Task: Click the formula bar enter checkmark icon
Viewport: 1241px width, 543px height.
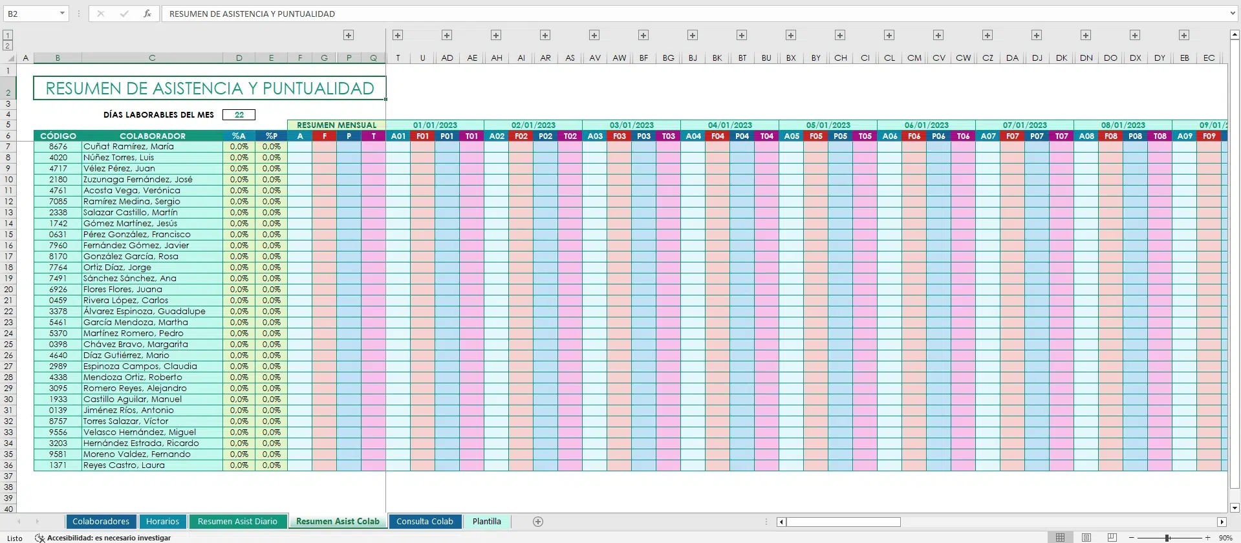Action: click(x=124, y=14)
